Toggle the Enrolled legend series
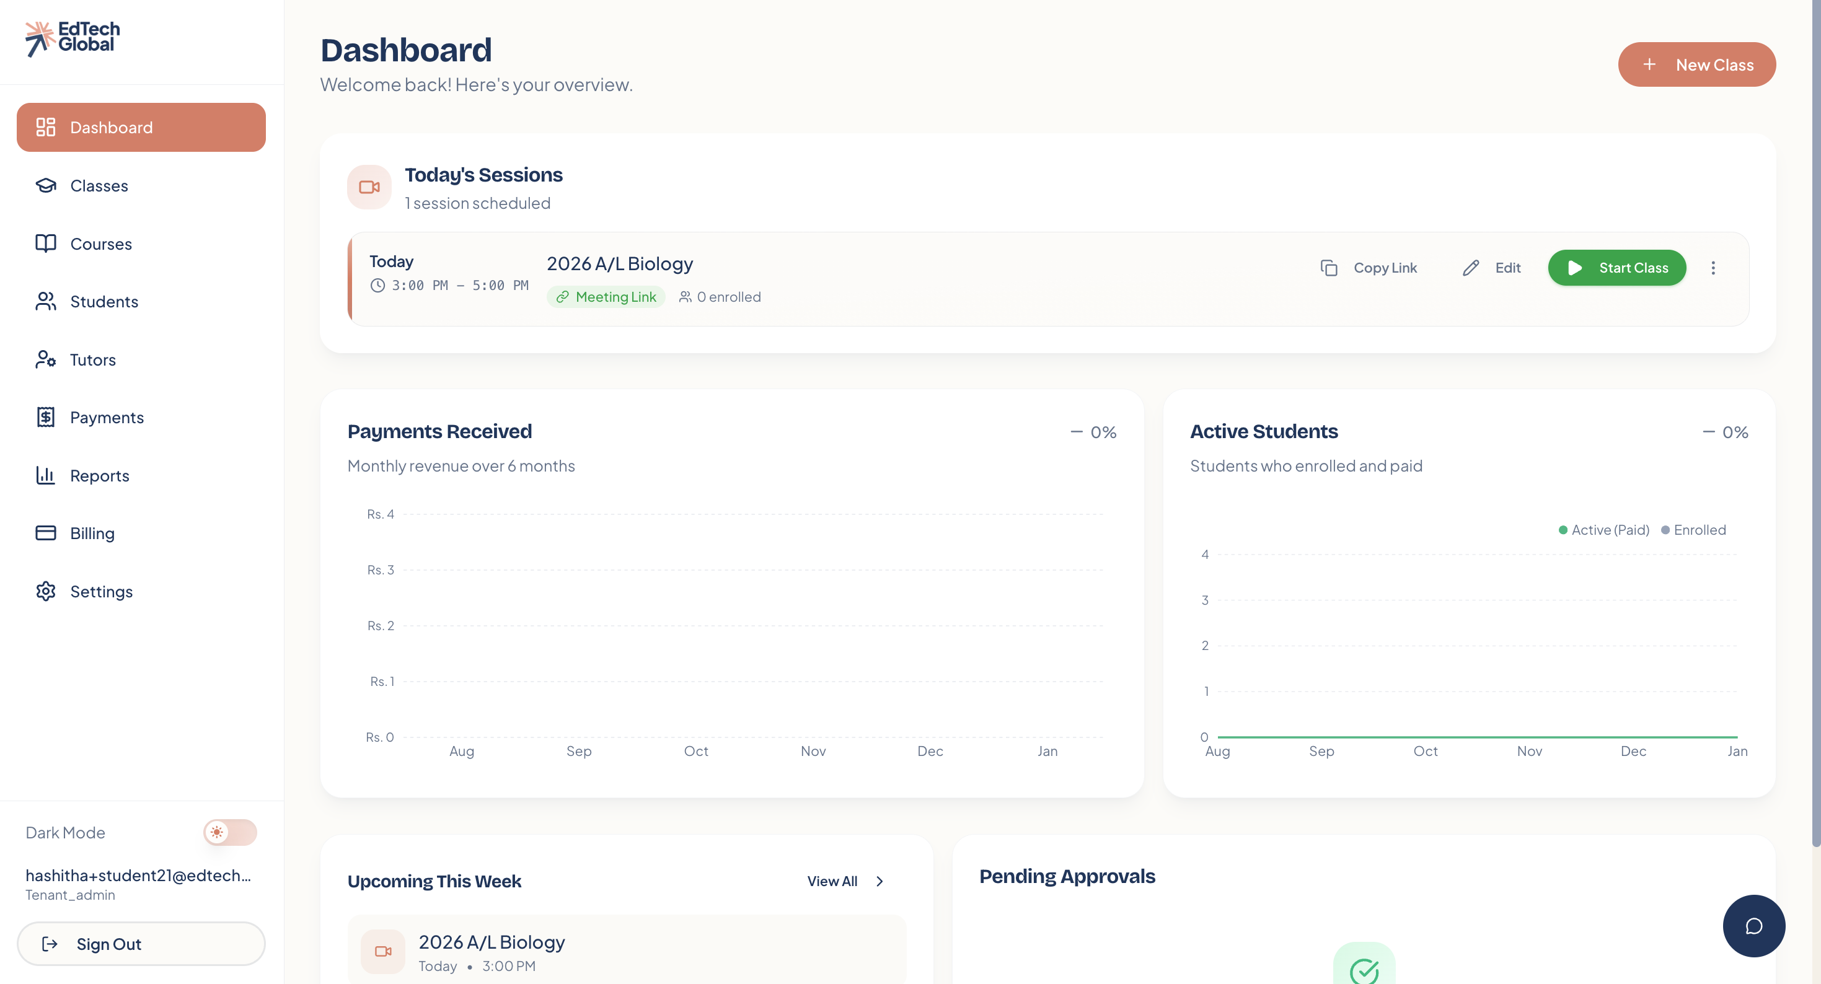This screenshot has width=1821, height=984. 1693,530
